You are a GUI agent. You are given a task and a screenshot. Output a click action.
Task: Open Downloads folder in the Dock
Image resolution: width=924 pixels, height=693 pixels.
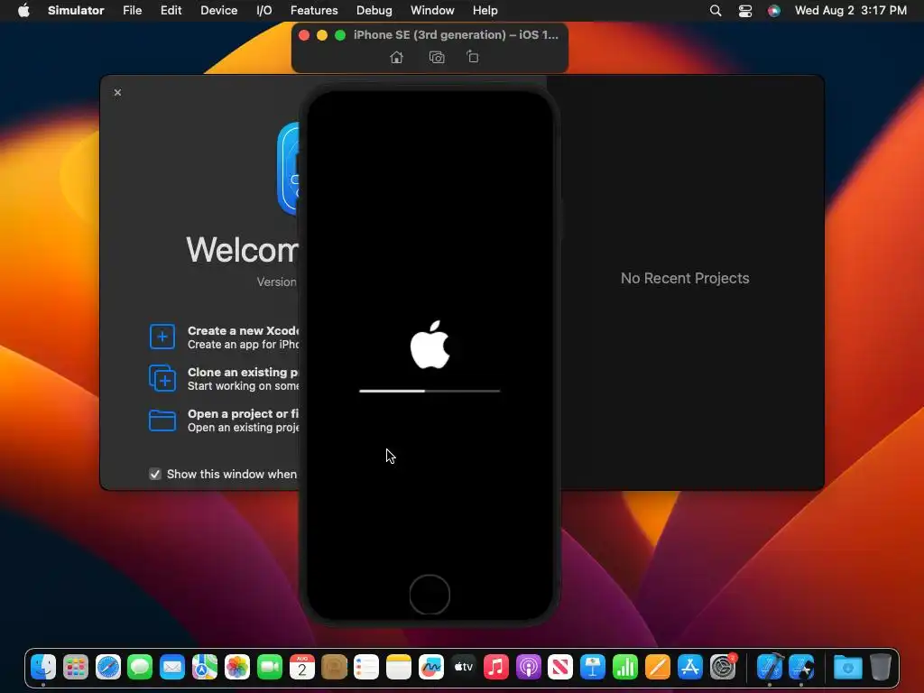[x=848, y=667]
